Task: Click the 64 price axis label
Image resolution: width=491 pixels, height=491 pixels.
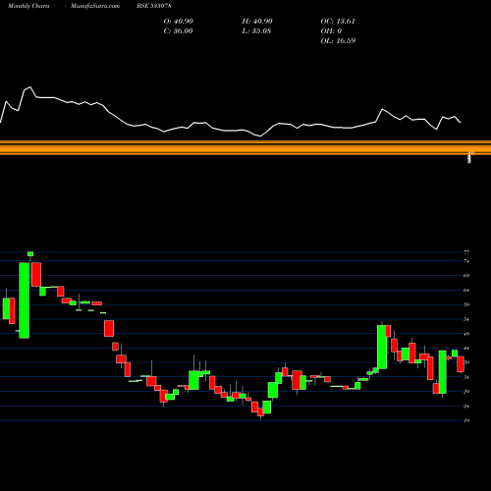Action: [466, 290]
